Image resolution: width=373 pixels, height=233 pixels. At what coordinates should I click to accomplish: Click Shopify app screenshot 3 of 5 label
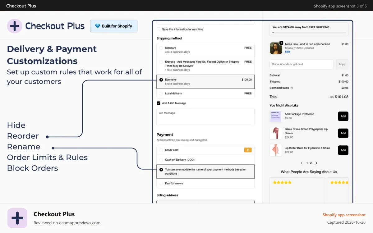point(340,6)
